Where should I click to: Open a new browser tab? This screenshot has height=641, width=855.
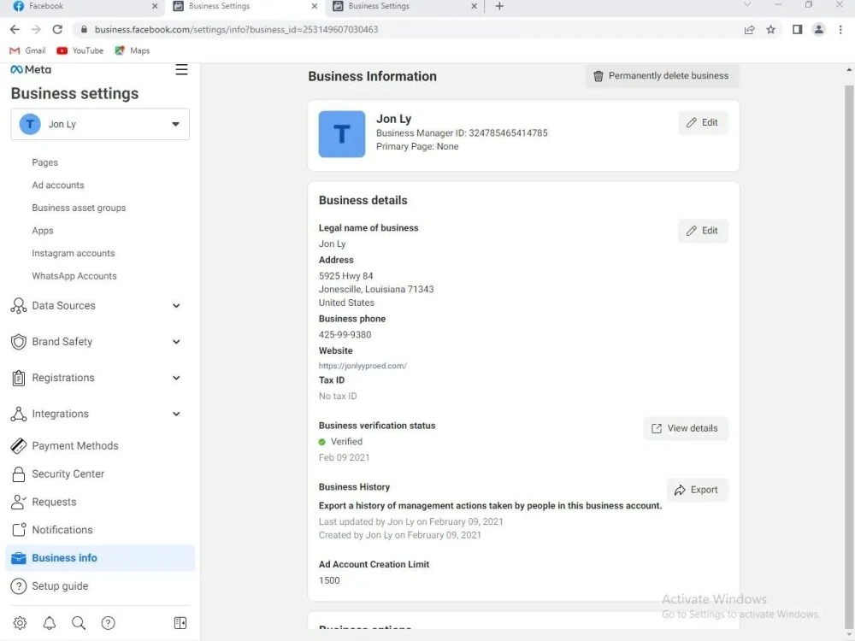499,6
